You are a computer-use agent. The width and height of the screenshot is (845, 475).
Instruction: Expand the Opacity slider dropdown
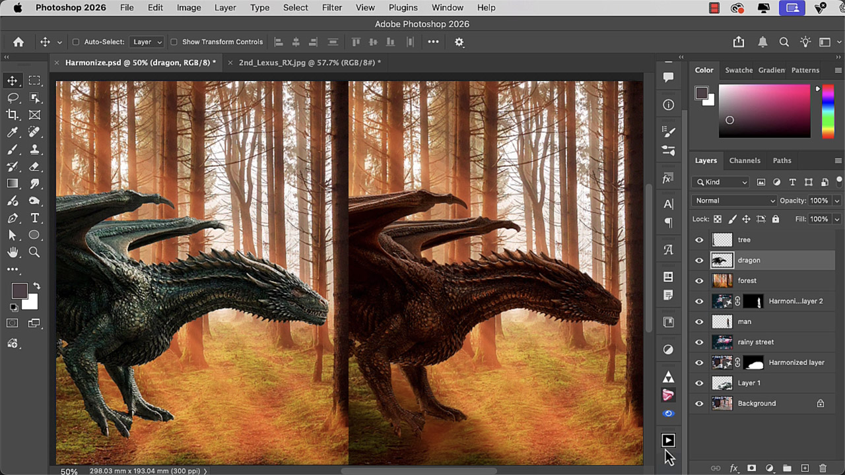(x=837, y=201)
